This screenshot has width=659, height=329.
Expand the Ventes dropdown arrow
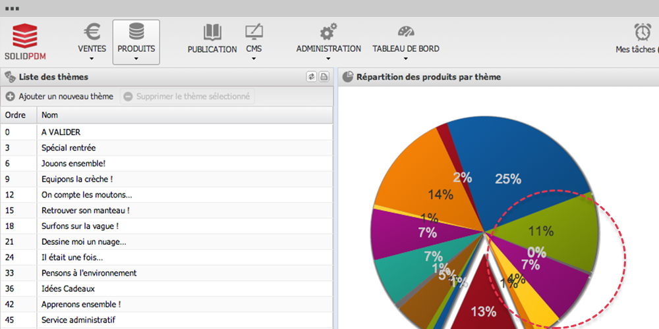click(92, 59)
